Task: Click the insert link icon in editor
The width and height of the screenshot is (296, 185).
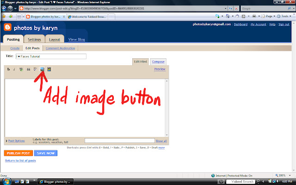Action: tap(21, 69)
